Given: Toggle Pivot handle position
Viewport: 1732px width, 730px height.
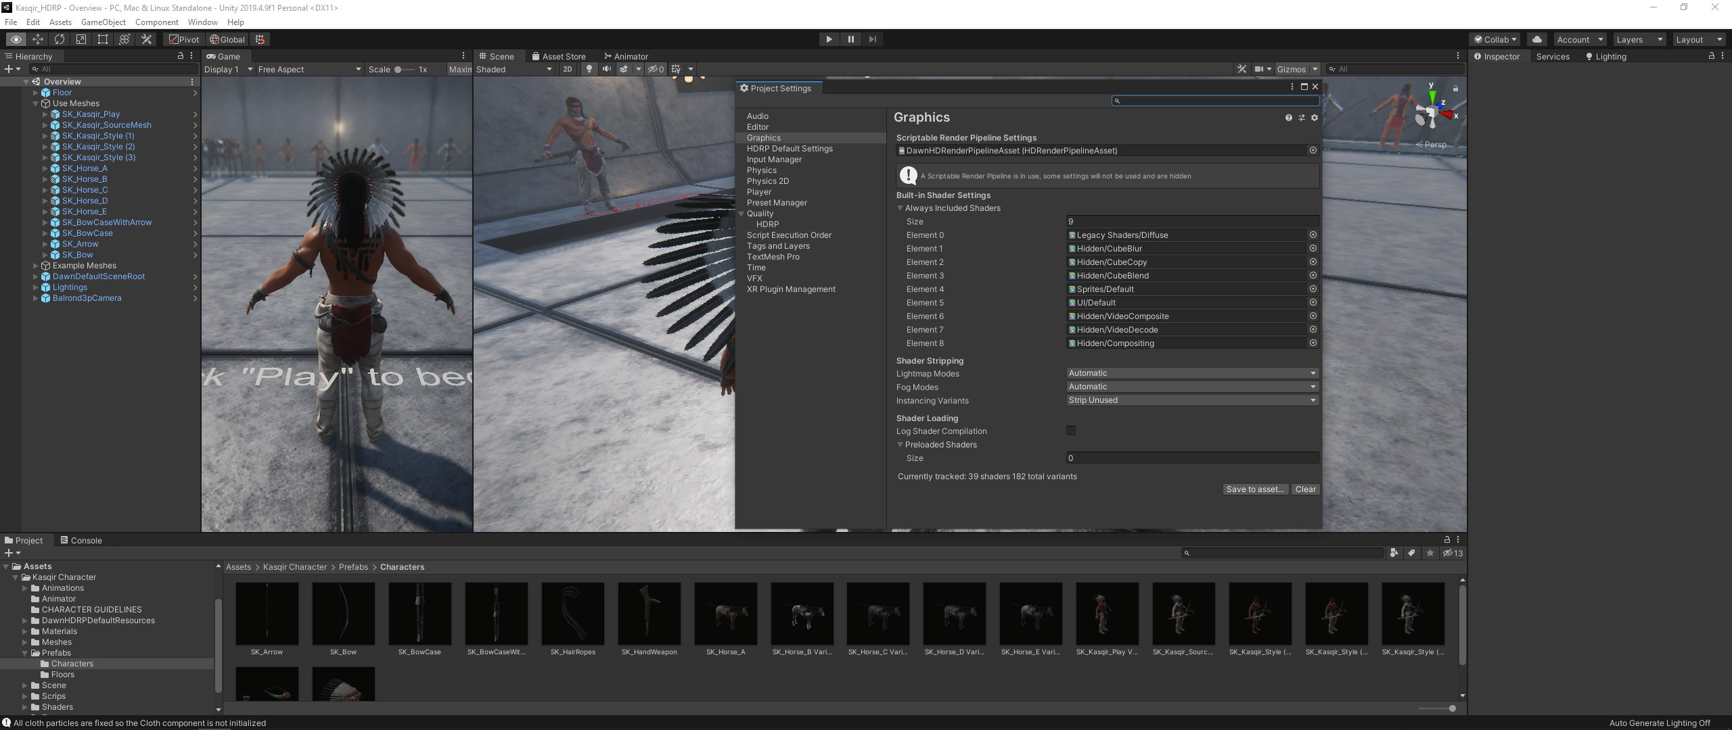Looking at the screenshot, I should pos(184,39).
